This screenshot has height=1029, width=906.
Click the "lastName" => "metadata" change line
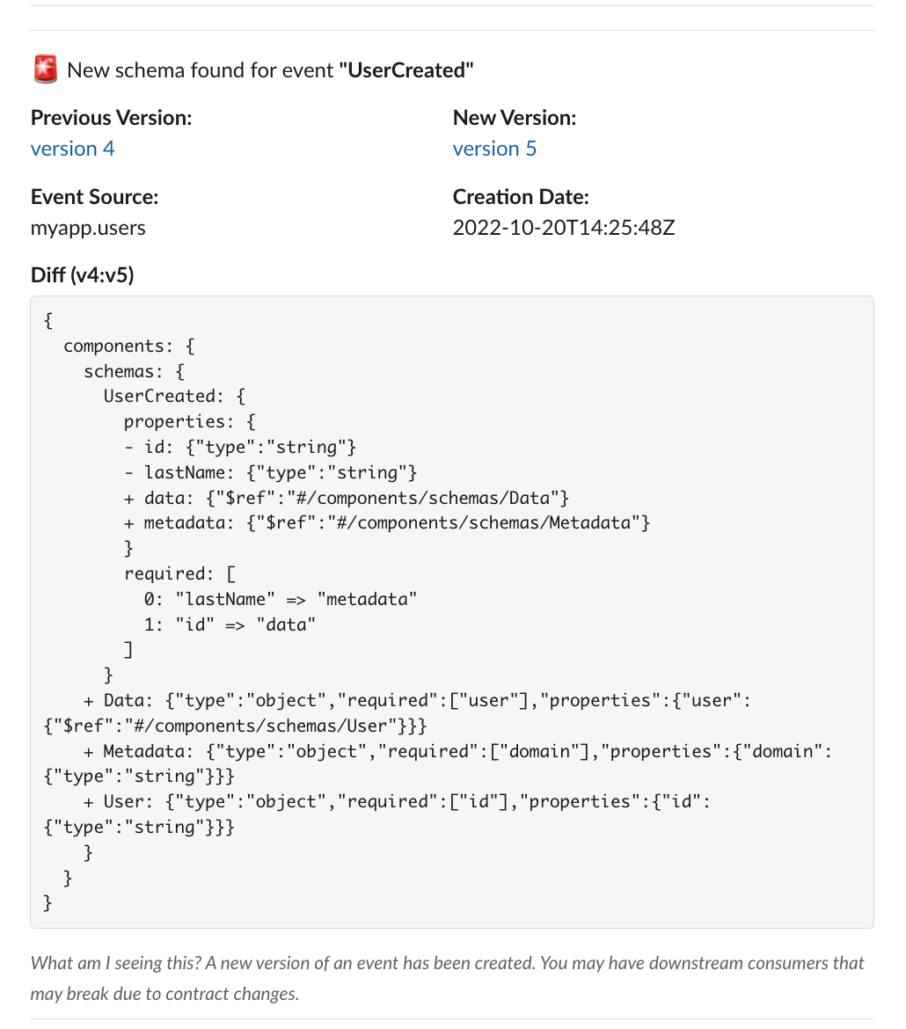click(x=281, y=599)
